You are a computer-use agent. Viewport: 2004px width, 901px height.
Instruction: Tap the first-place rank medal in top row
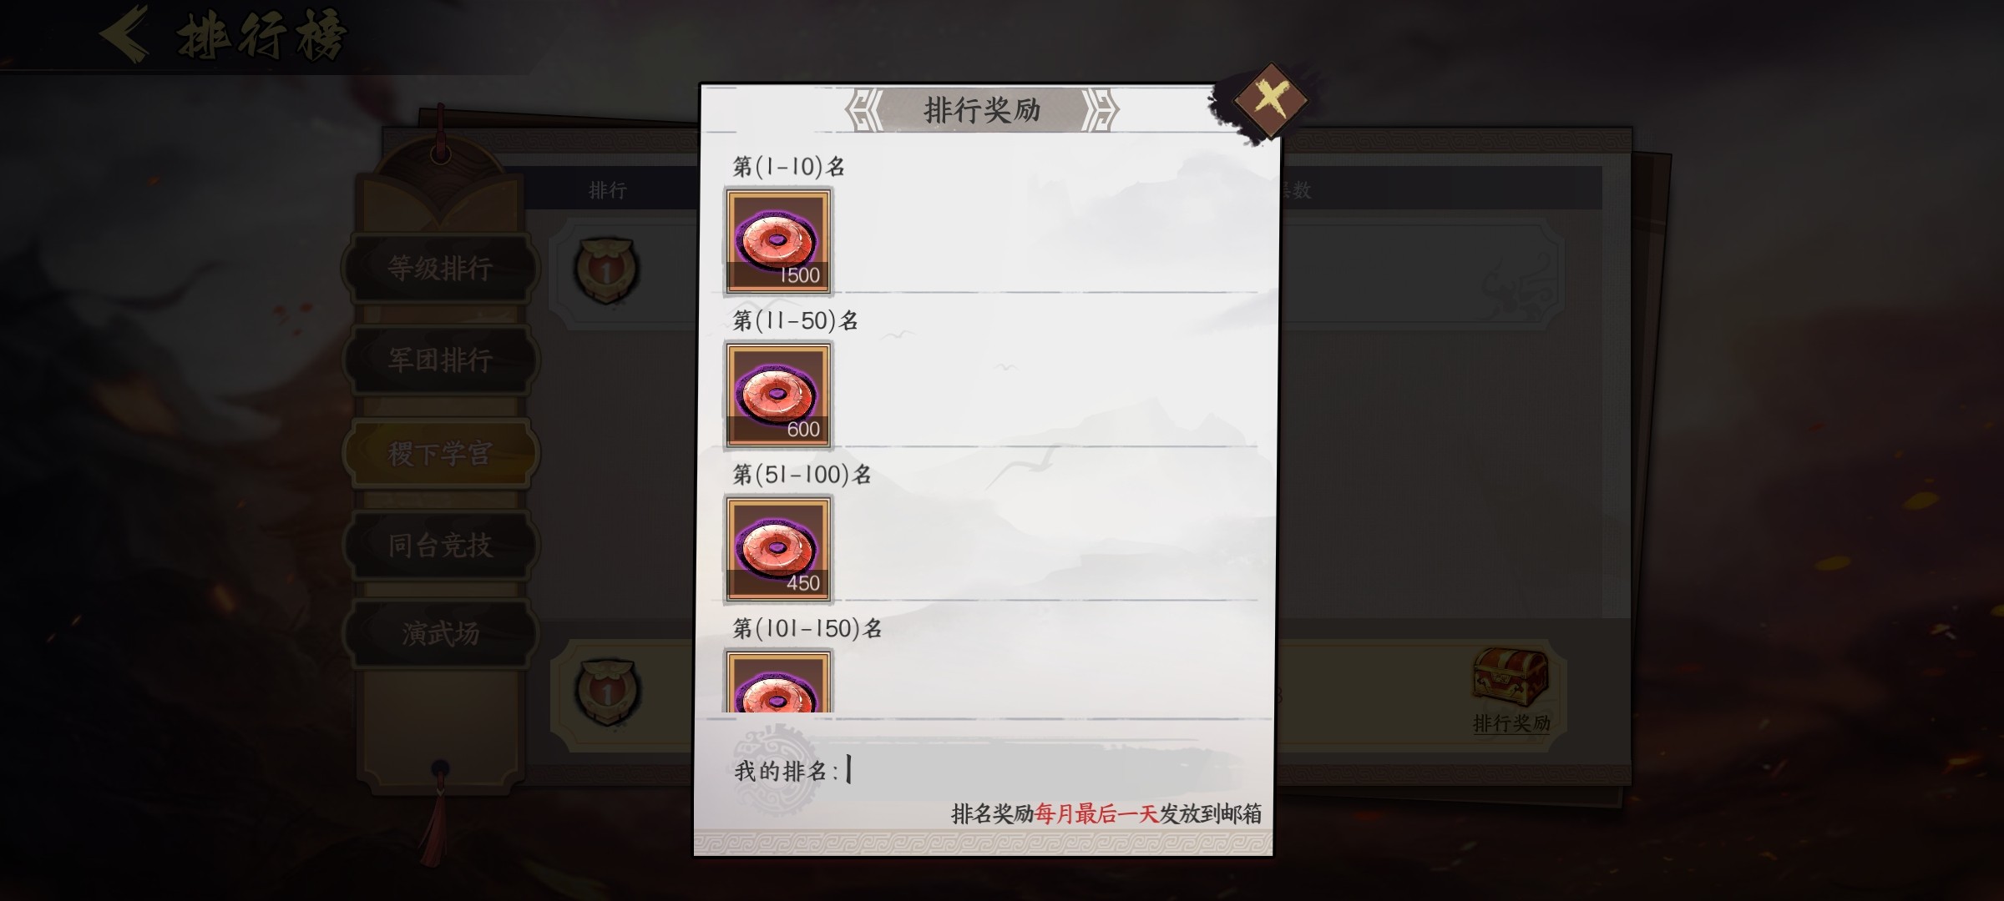click(607, 270)
